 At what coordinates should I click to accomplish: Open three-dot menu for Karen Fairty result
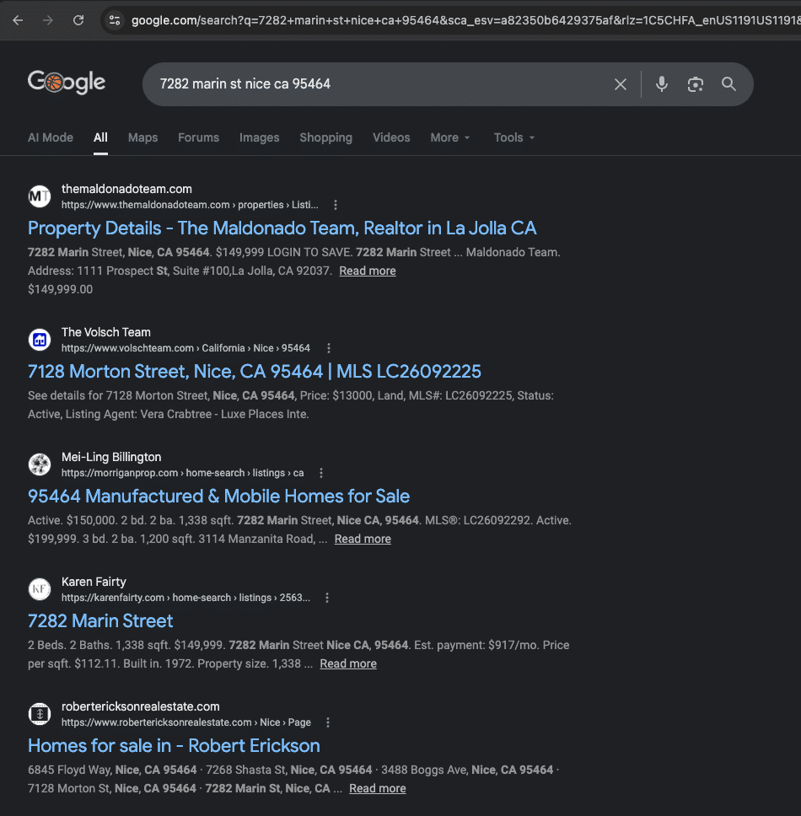(x=327, y=598)
